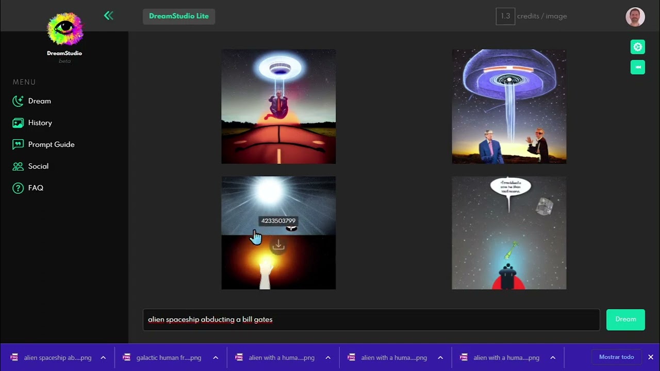Expand options for galactic human download
660x371 pixels.
pos(216,358)
